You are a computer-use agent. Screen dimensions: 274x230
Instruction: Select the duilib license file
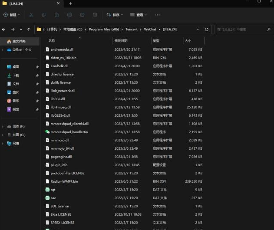pyautogui.click(x=124, y=82)
